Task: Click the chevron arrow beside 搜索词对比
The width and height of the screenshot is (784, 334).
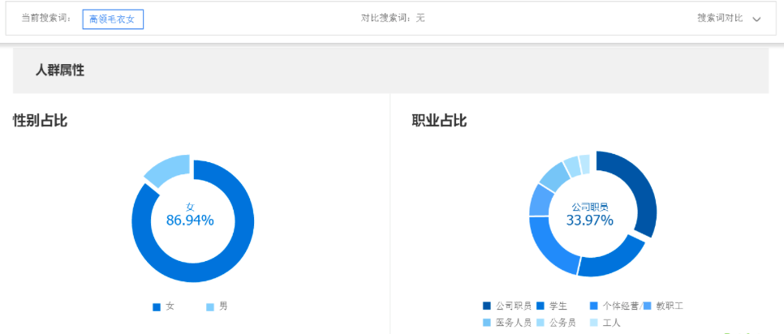Action: point(756,19)
